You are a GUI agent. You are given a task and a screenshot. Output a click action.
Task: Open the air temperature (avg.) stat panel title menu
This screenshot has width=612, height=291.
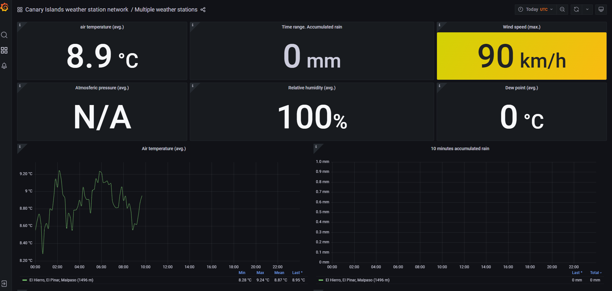(102, 27)
